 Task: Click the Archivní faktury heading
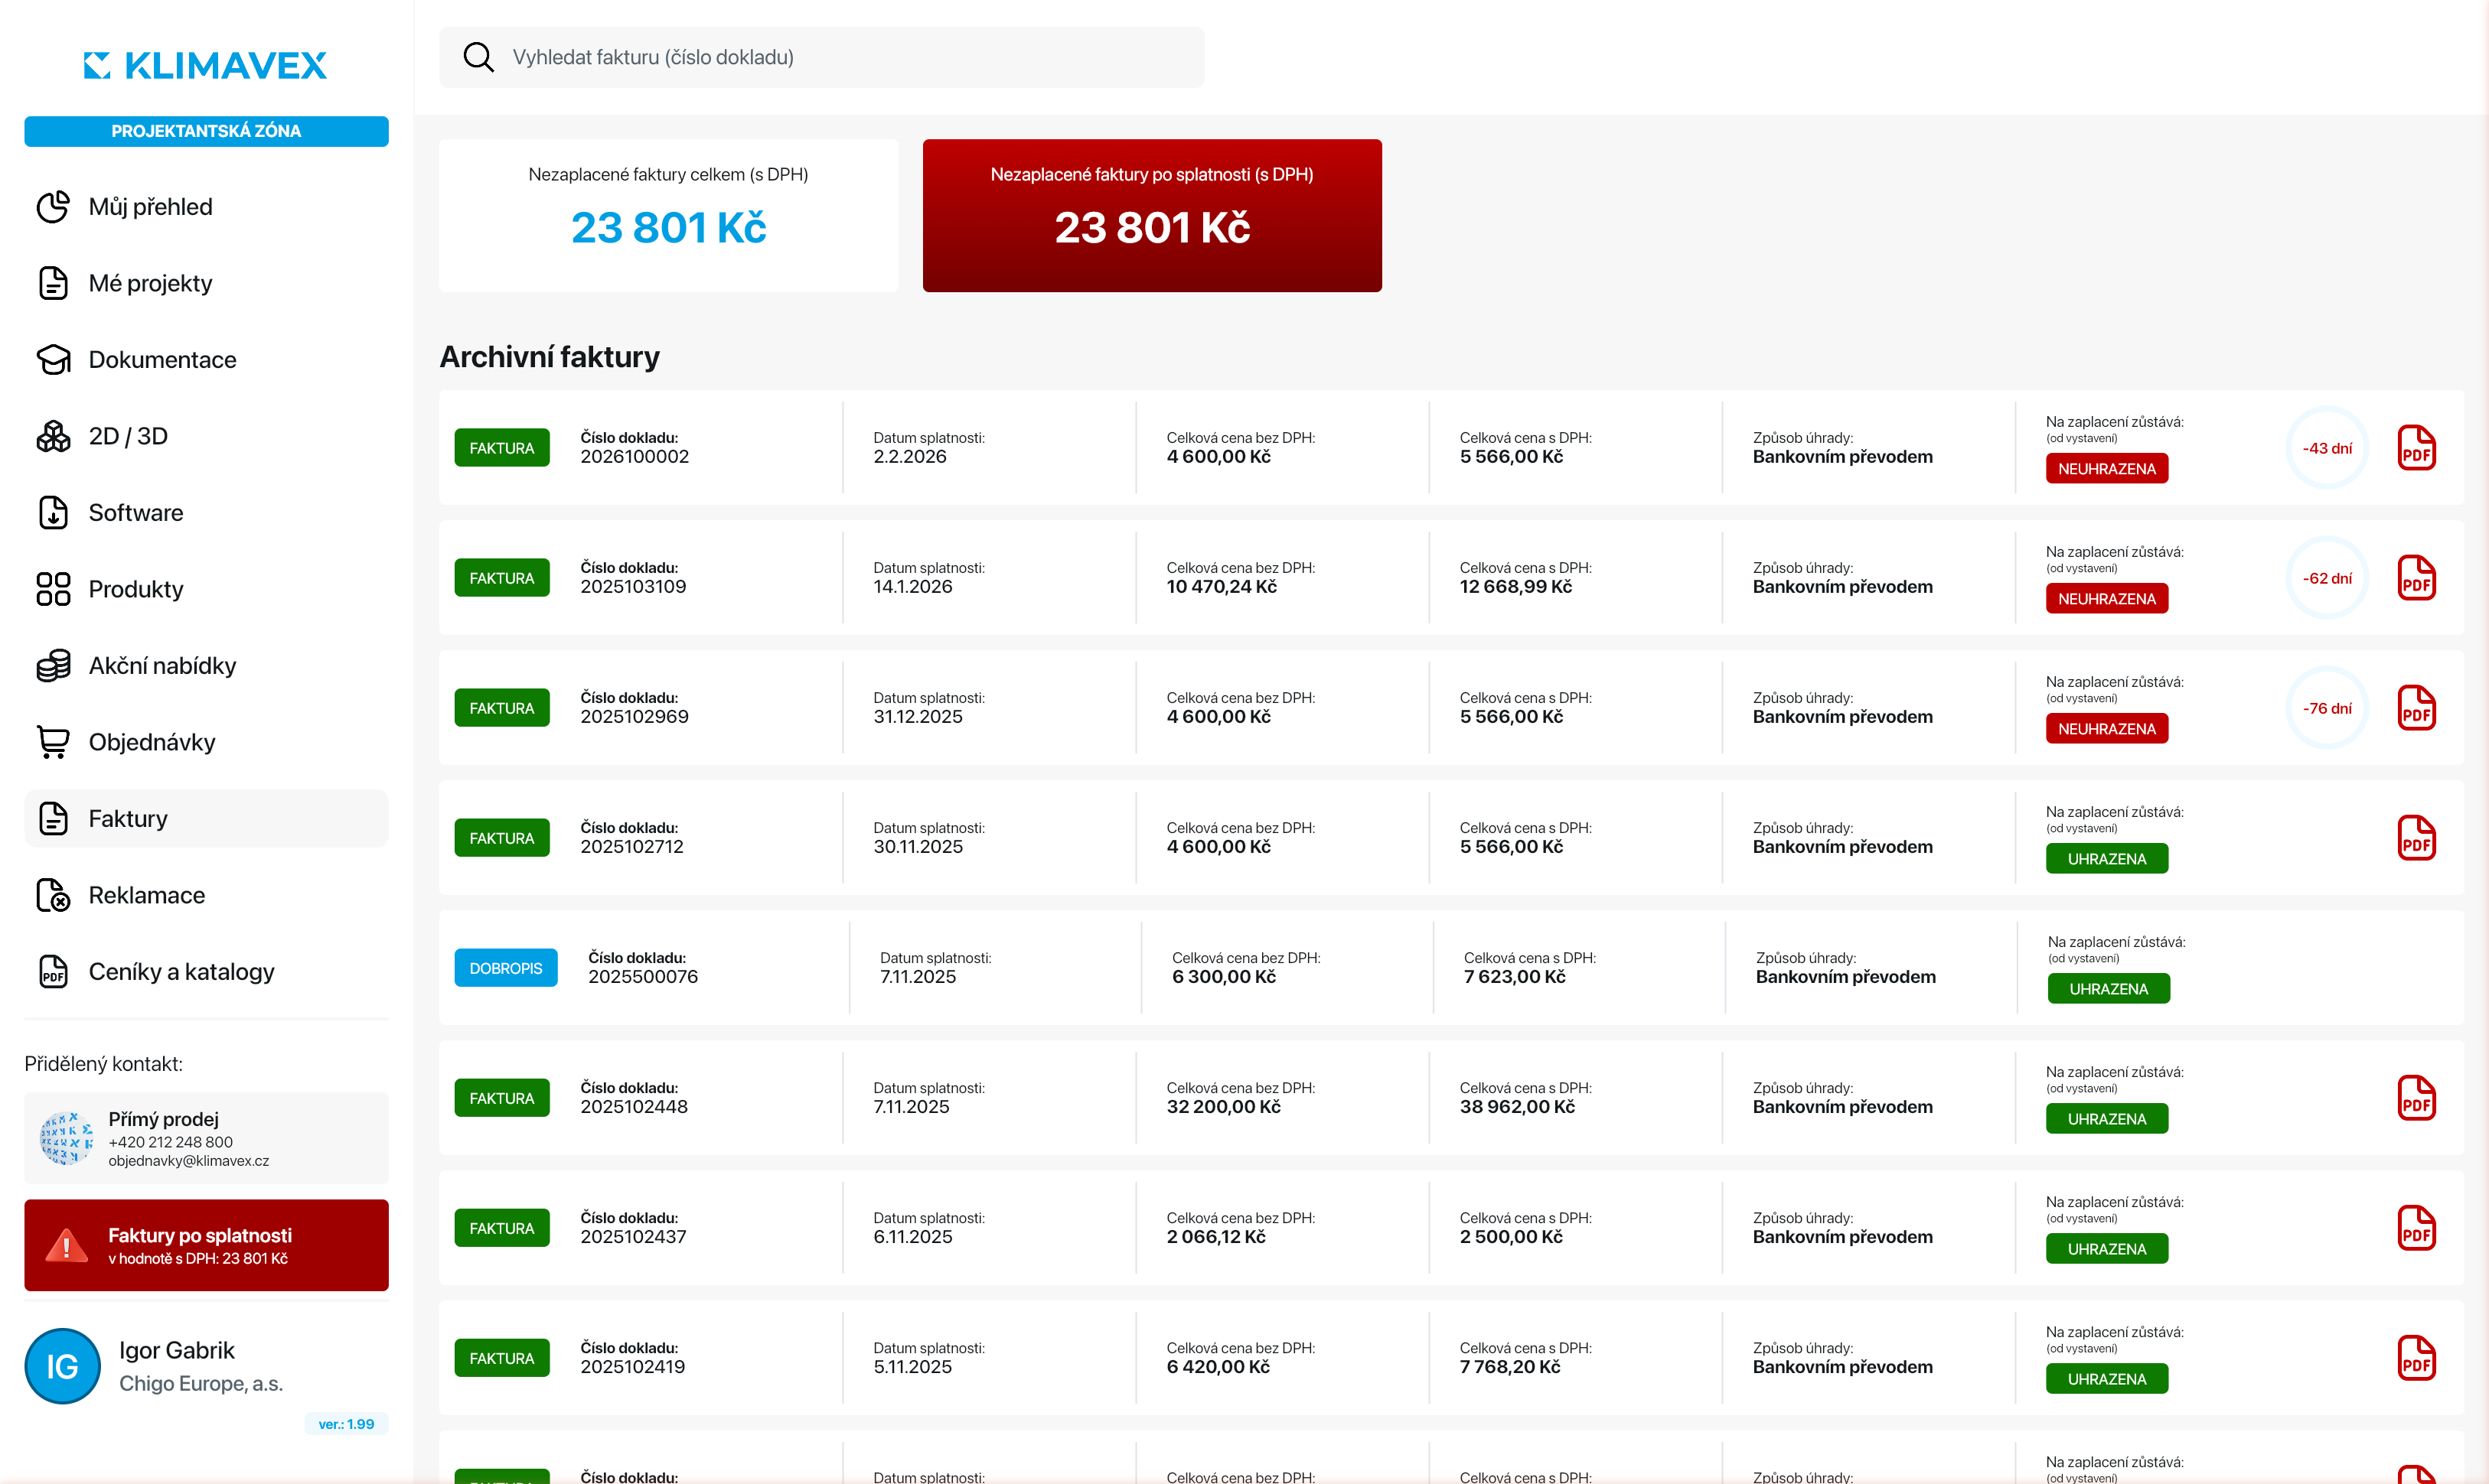pos(550,357)
